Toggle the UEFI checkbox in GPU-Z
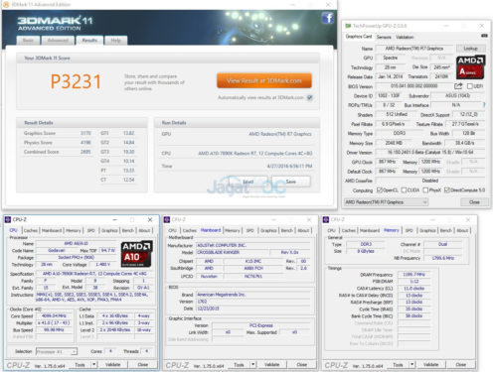 pos(469,86)
